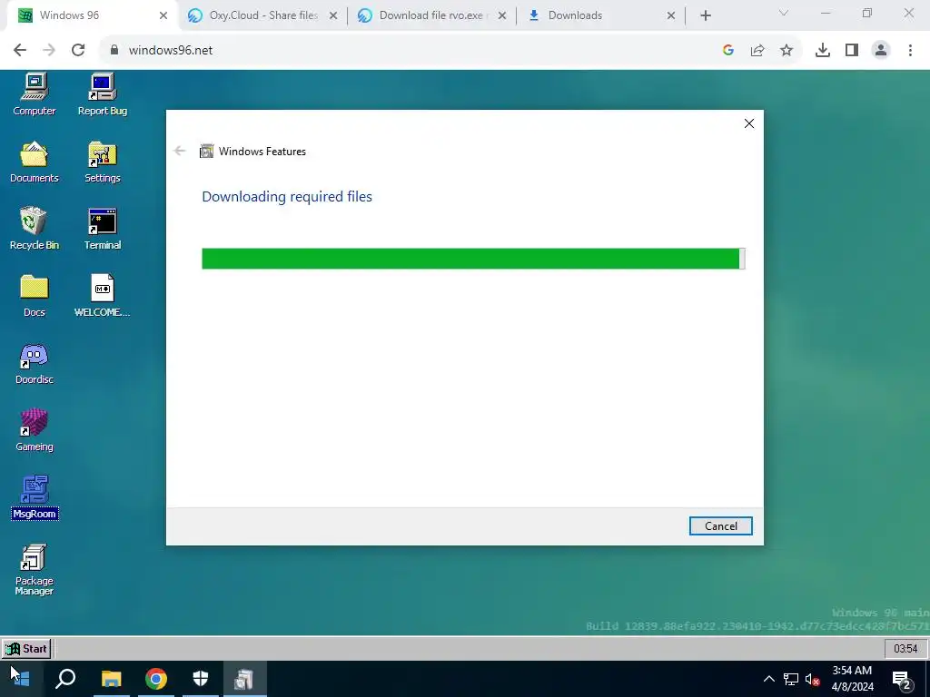The height and width of the screenshot is (697, 930).
Task: Show hidden system tray icons
Action: (768, 679)
